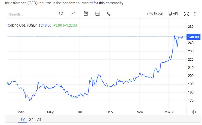Image resolution: width=202 pixels, height=125 pixels.
Task: Toggle fullscreen chart view
Action: pyautogui.click(x=186, y=14)
